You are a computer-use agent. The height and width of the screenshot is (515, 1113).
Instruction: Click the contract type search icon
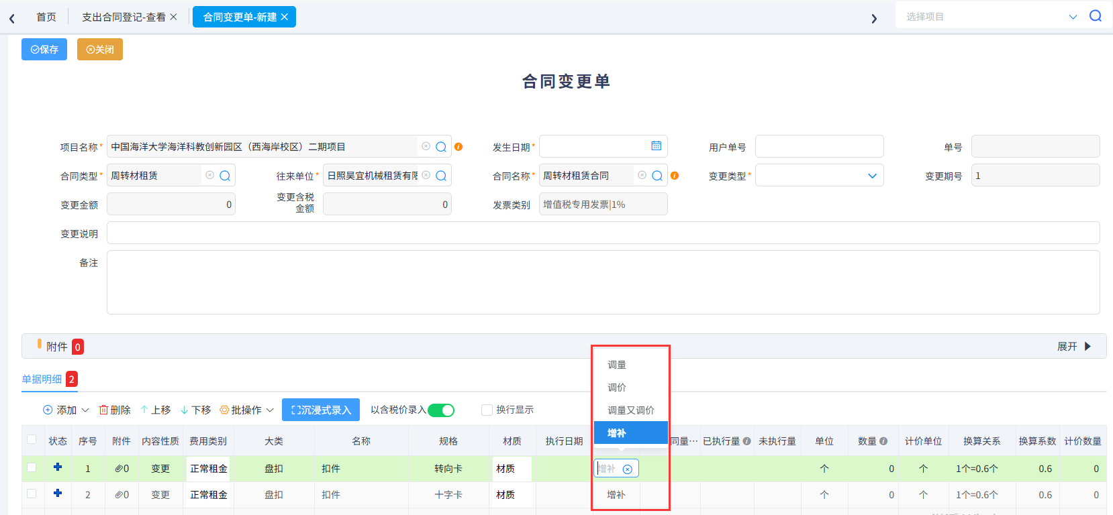point(225,176)
